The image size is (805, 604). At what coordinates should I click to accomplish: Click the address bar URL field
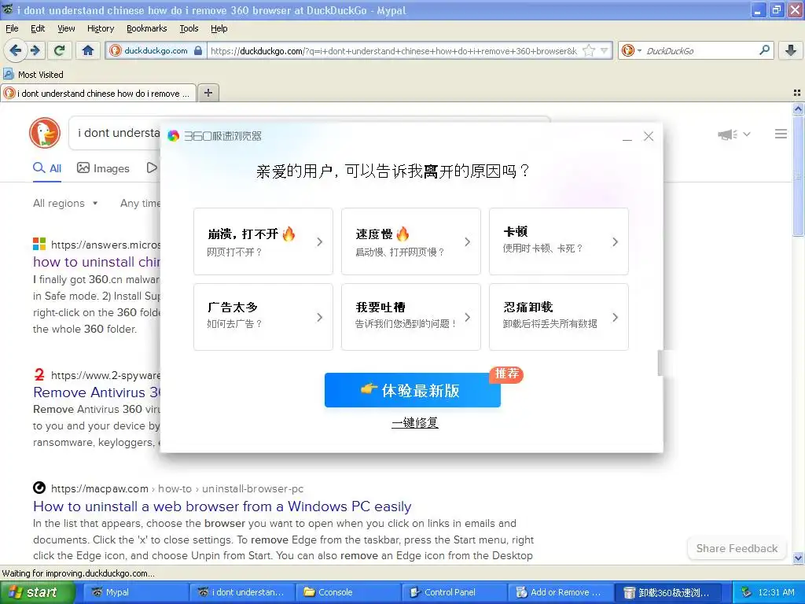click(395, 50)
